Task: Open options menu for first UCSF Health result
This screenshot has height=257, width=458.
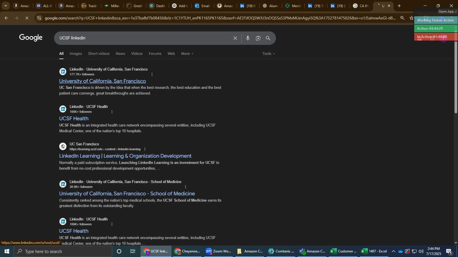Action: (x=112, y=112)
